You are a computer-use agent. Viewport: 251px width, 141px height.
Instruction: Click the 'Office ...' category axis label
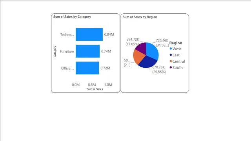point(67,68)
